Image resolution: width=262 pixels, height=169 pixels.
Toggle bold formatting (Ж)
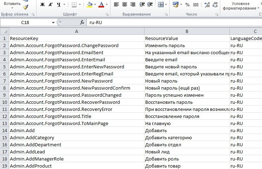pos(42,5)
